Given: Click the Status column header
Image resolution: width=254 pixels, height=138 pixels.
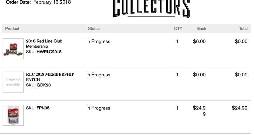Looking at the screenshot, I should point(94,28).
